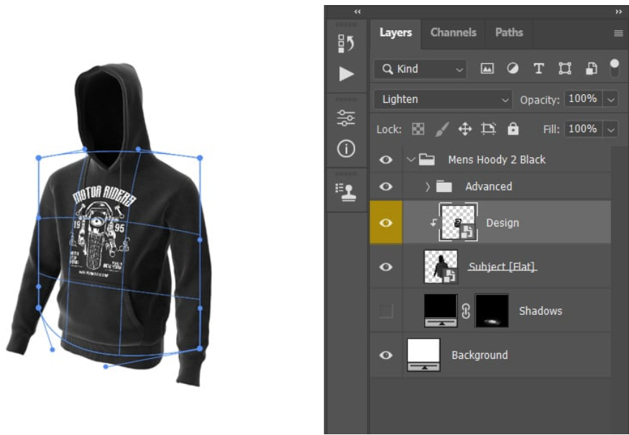Hide the Subject [Flat] layer
The height and width of the screenshot is (435, 629).
(386, 267)
